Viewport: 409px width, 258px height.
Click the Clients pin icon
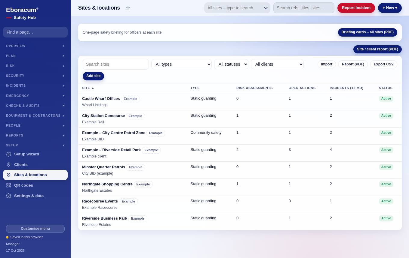tap(8, 165)
